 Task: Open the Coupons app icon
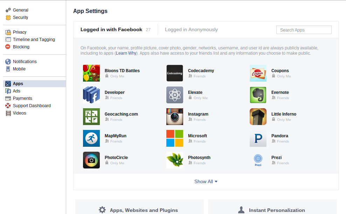click(258, 73)
